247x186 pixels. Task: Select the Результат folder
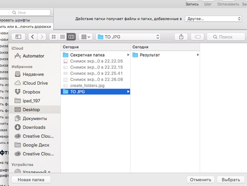click(165, 55)
